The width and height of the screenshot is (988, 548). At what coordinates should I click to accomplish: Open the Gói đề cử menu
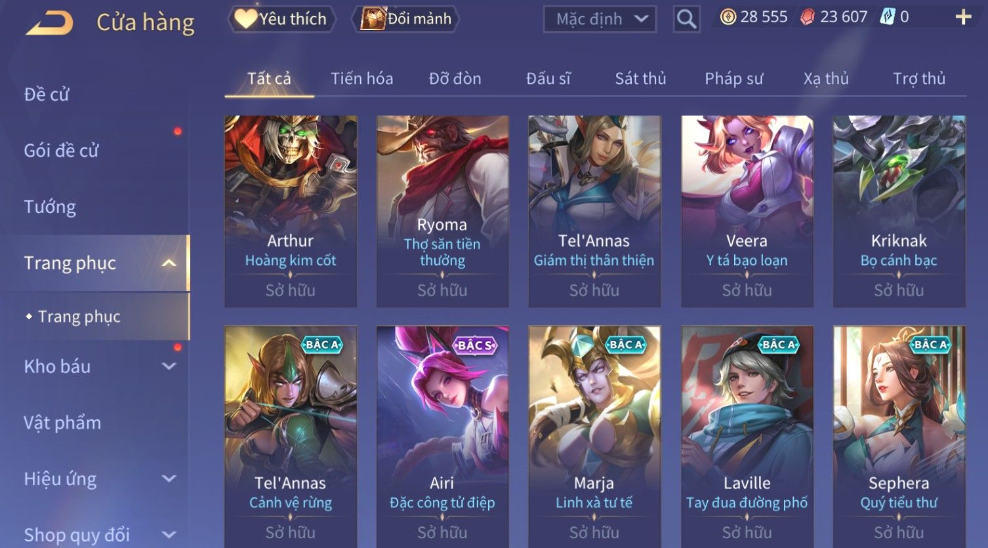pos(61,151)
